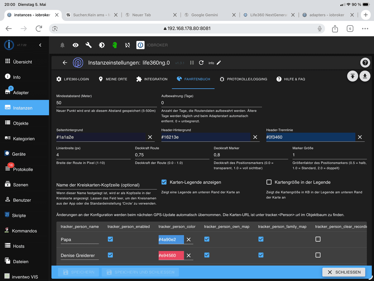Open Kategorien in the sidebar
Image resolution: width=374 pixels, height=281 pixels.
24,139
